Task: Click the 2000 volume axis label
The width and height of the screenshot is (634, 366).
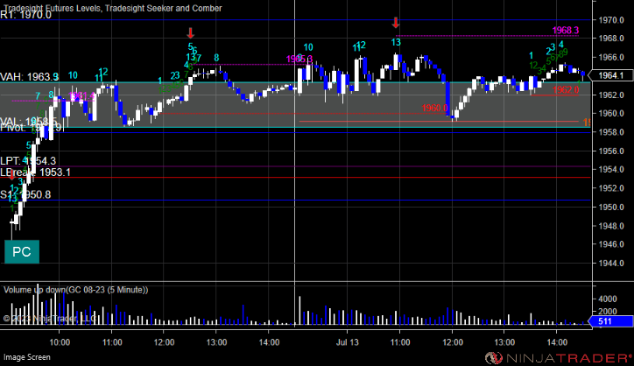Action: click(609, 312)
